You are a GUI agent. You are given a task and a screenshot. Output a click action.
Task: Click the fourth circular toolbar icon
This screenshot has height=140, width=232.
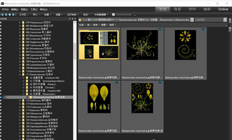(x=13, y=14)
